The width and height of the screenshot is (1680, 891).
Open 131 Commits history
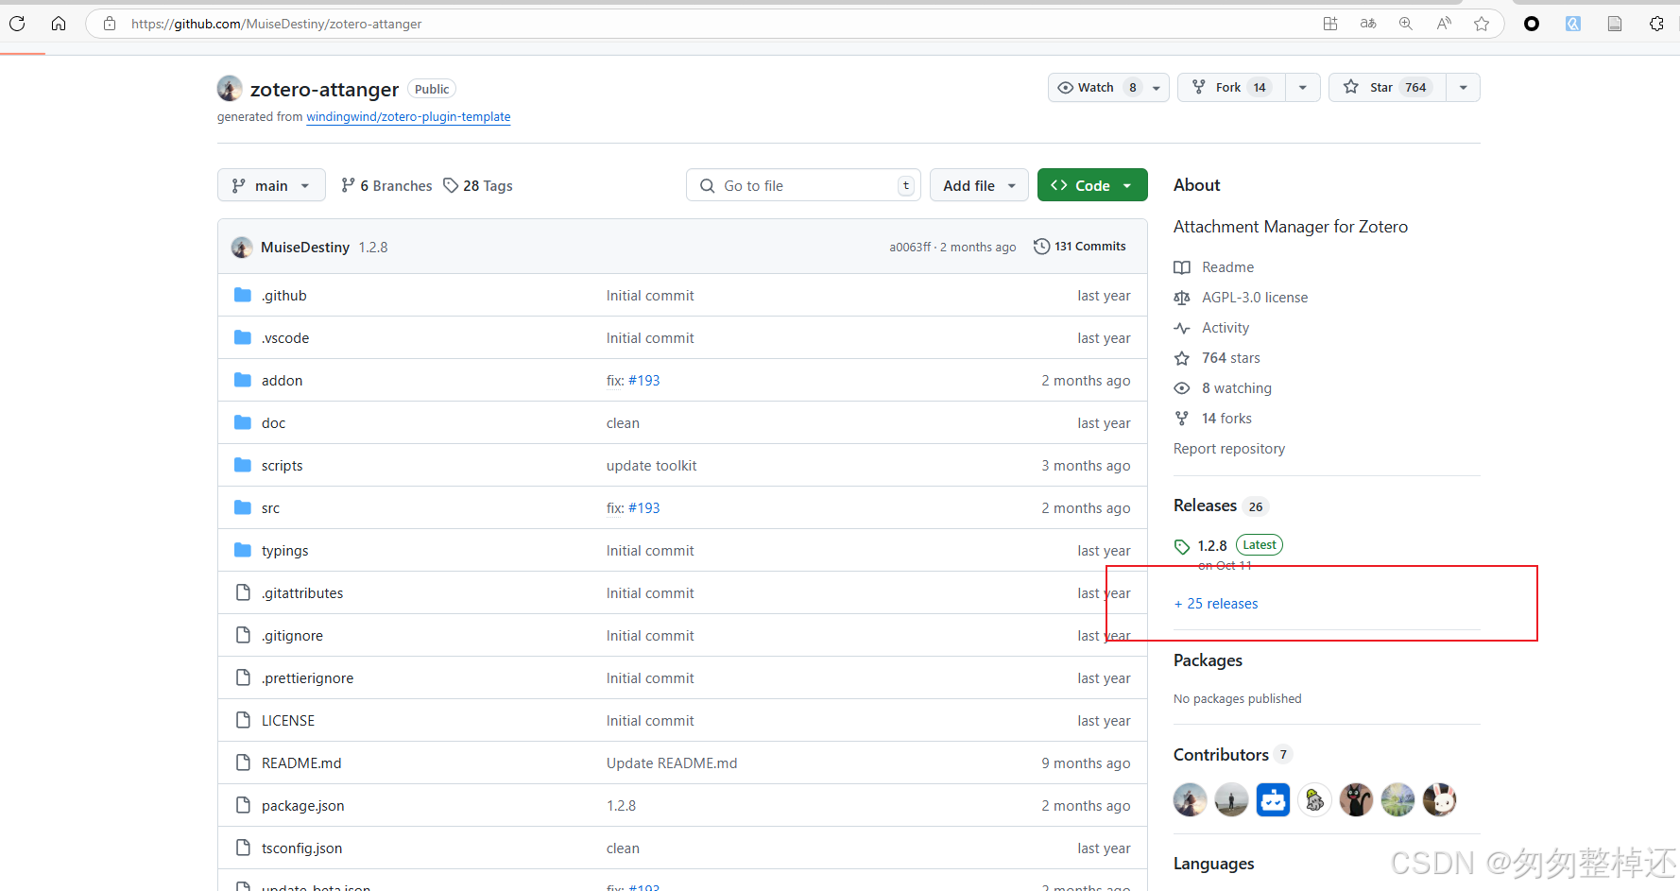[1080, 246]
